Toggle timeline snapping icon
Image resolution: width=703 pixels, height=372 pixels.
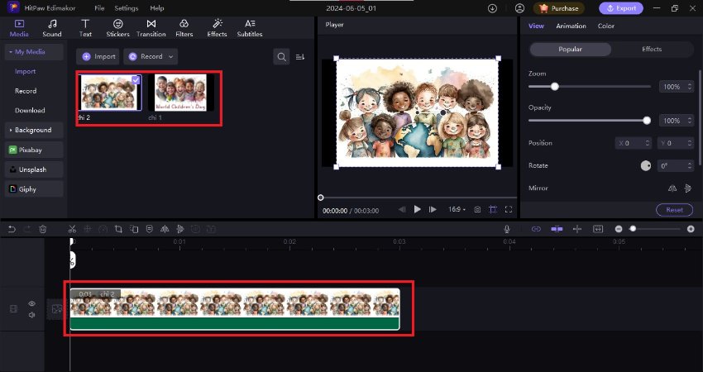(557, 229)
